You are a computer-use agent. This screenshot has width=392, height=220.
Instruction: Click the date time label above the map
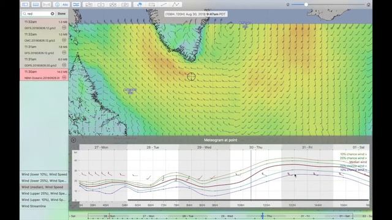[x=196, y=14]
